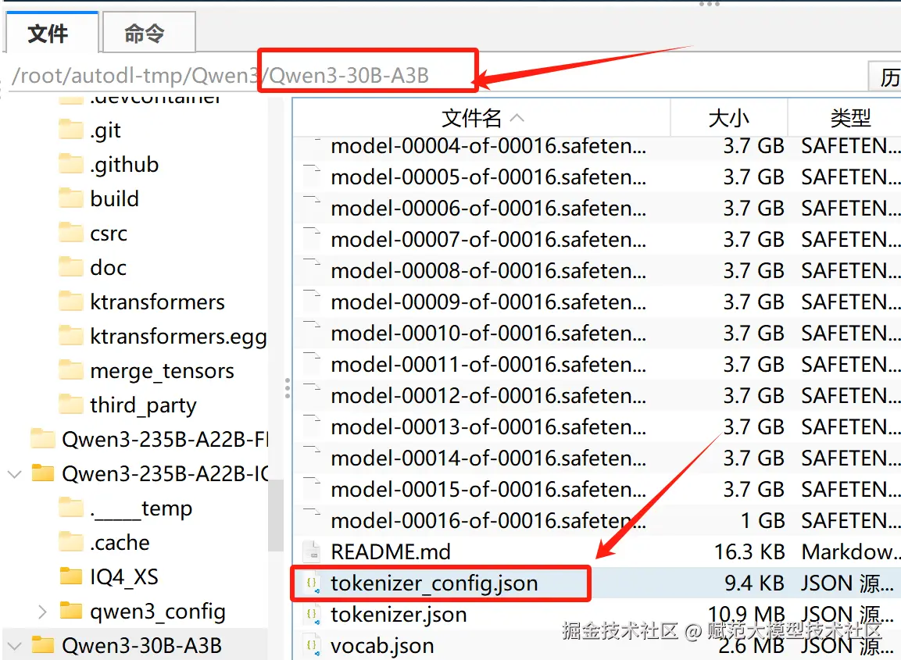Sort by 大小 column header
Screen dimensions: 901x660
[728, 118]
